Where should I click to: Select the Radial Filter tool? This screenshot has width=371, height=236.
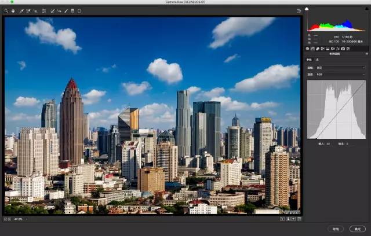coord(79,10)
